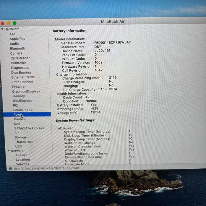Select Bluetooth in the sidebar

[17, 49]
